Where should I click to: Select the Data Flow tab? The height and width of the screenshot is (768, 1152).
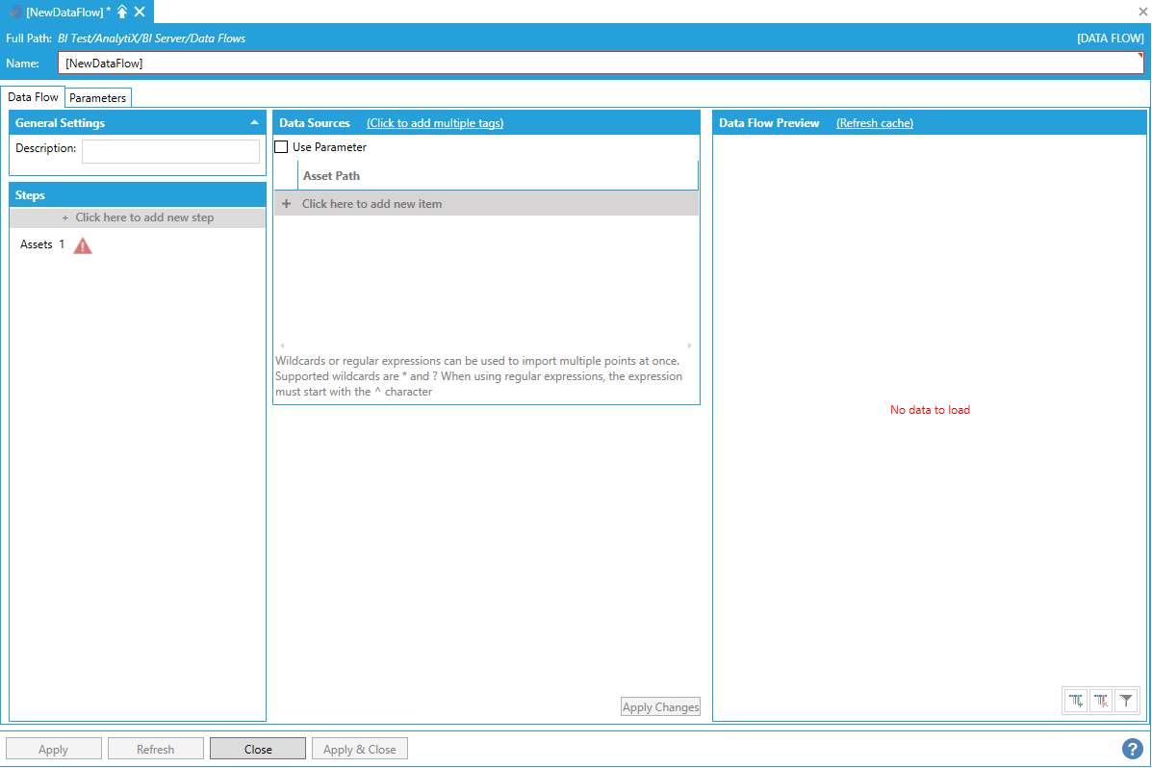[x=34, y=97]
